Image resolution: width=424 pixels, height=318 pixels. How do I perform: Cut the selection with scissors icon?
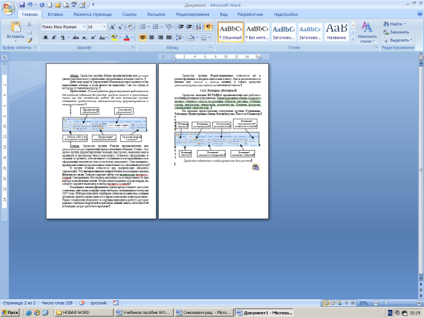(29, 24)
